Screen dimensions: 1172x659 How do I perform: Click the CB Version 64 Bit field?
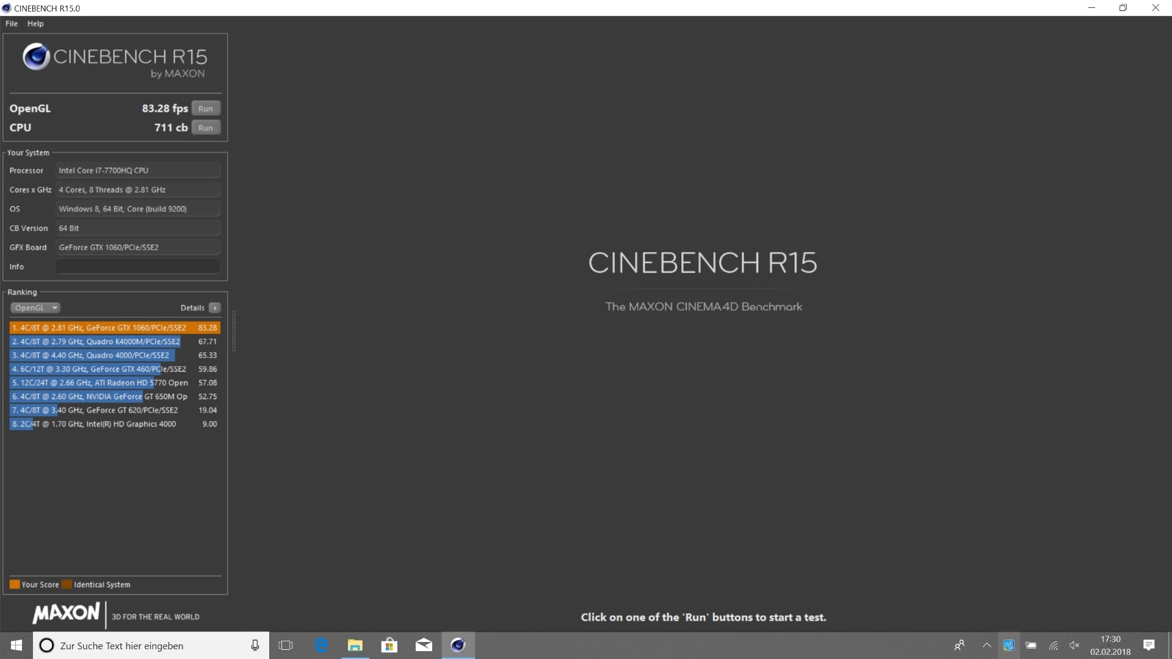tap(138, 228)
